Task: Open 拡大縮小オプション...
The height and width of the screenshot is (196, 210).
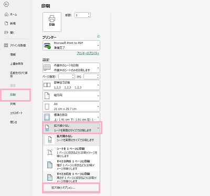Action: 71,188
